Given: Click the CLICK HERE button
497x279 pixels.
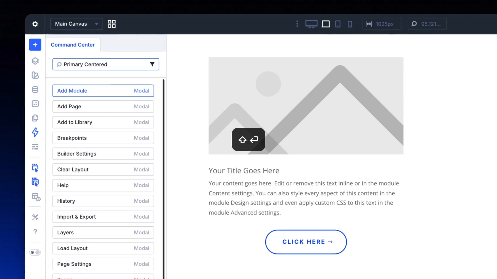Looking at the screenshot, I should [306, 242].
